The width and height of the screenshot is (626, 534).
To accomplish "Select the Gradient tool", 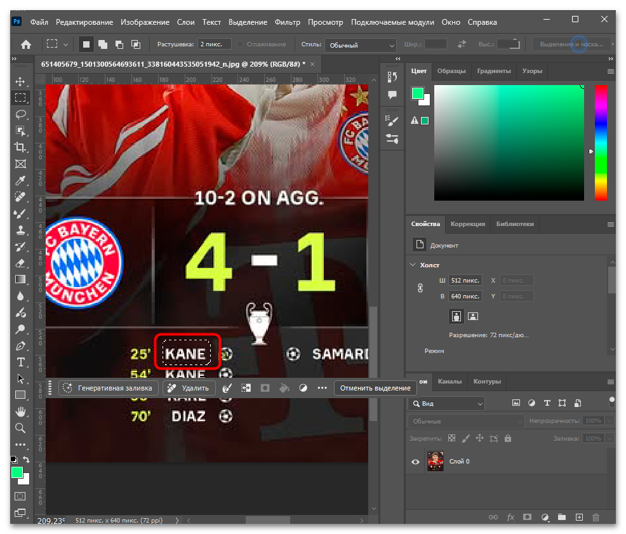I will tap(20, 279).
